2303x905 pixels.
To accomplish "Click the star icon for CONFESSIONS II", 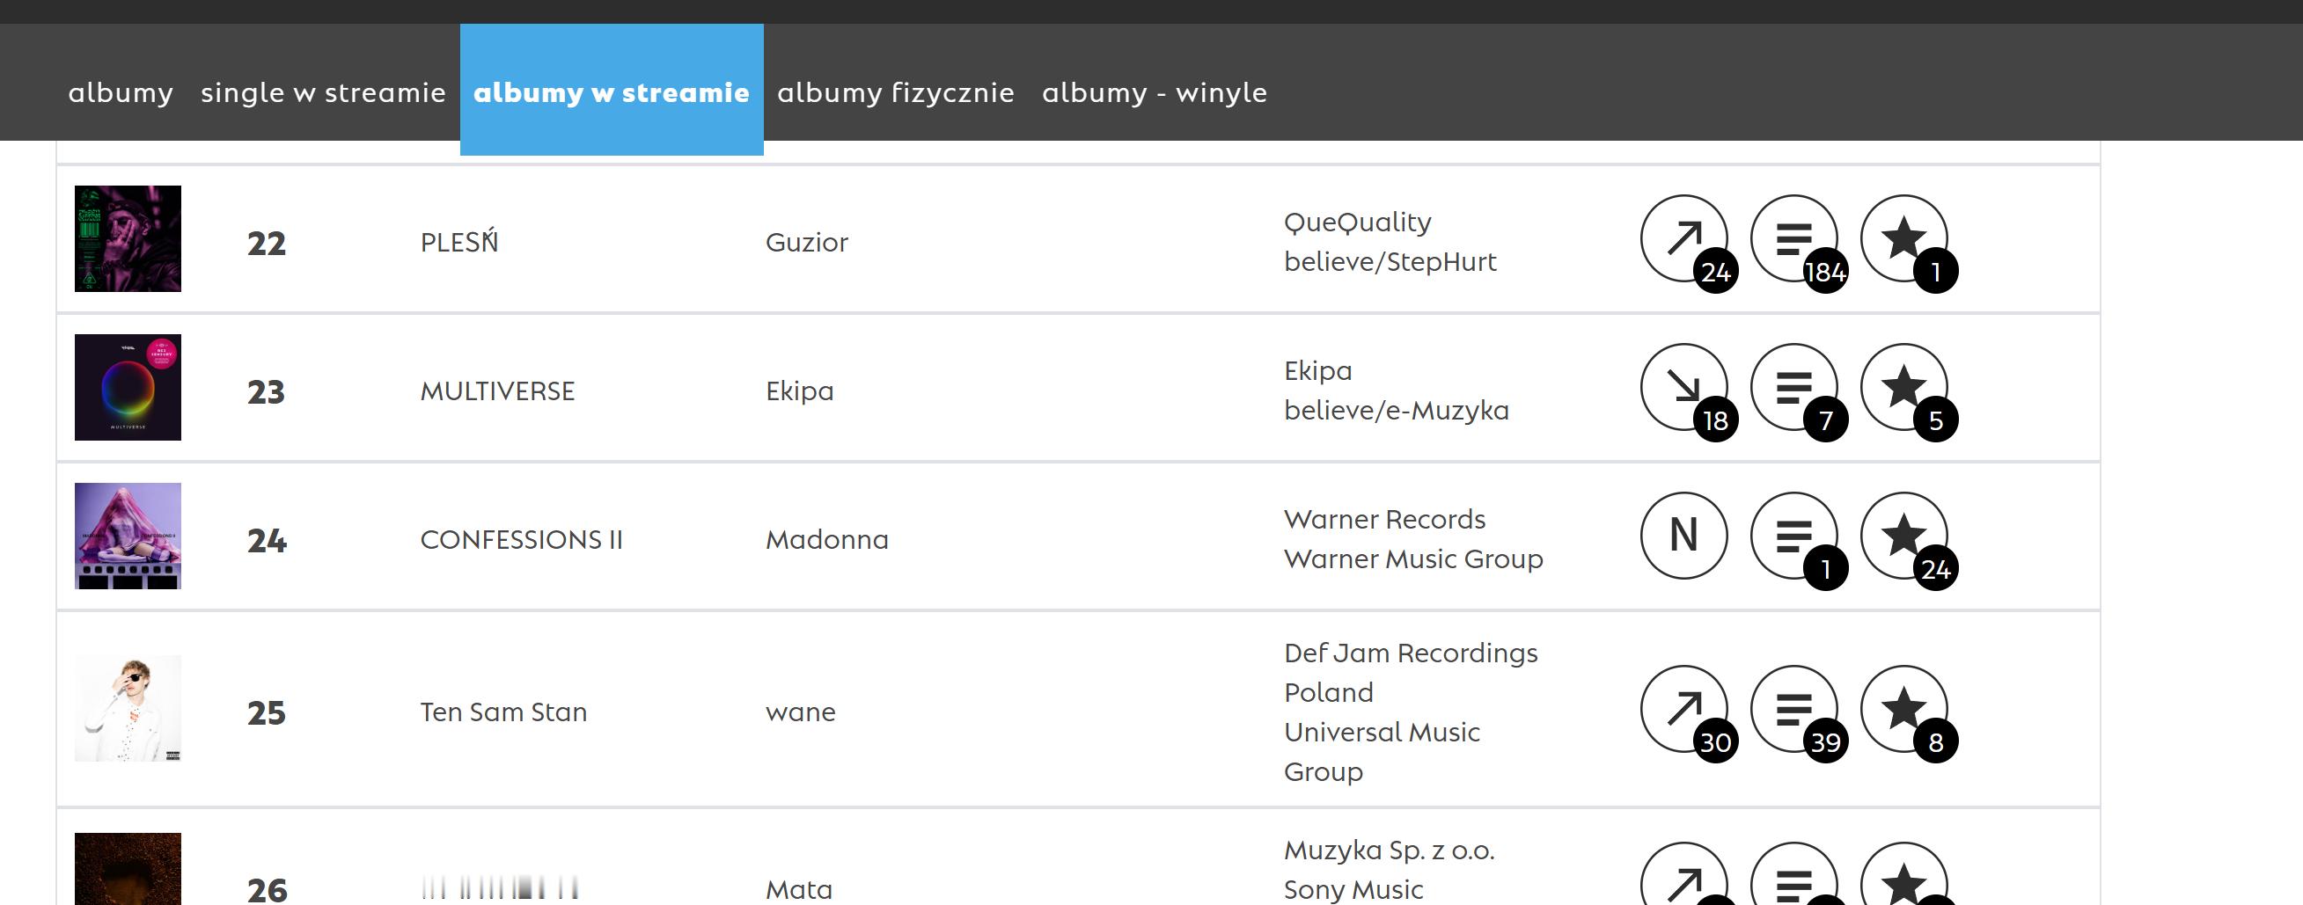I will pyautogui.click(x=1904, y=536).
